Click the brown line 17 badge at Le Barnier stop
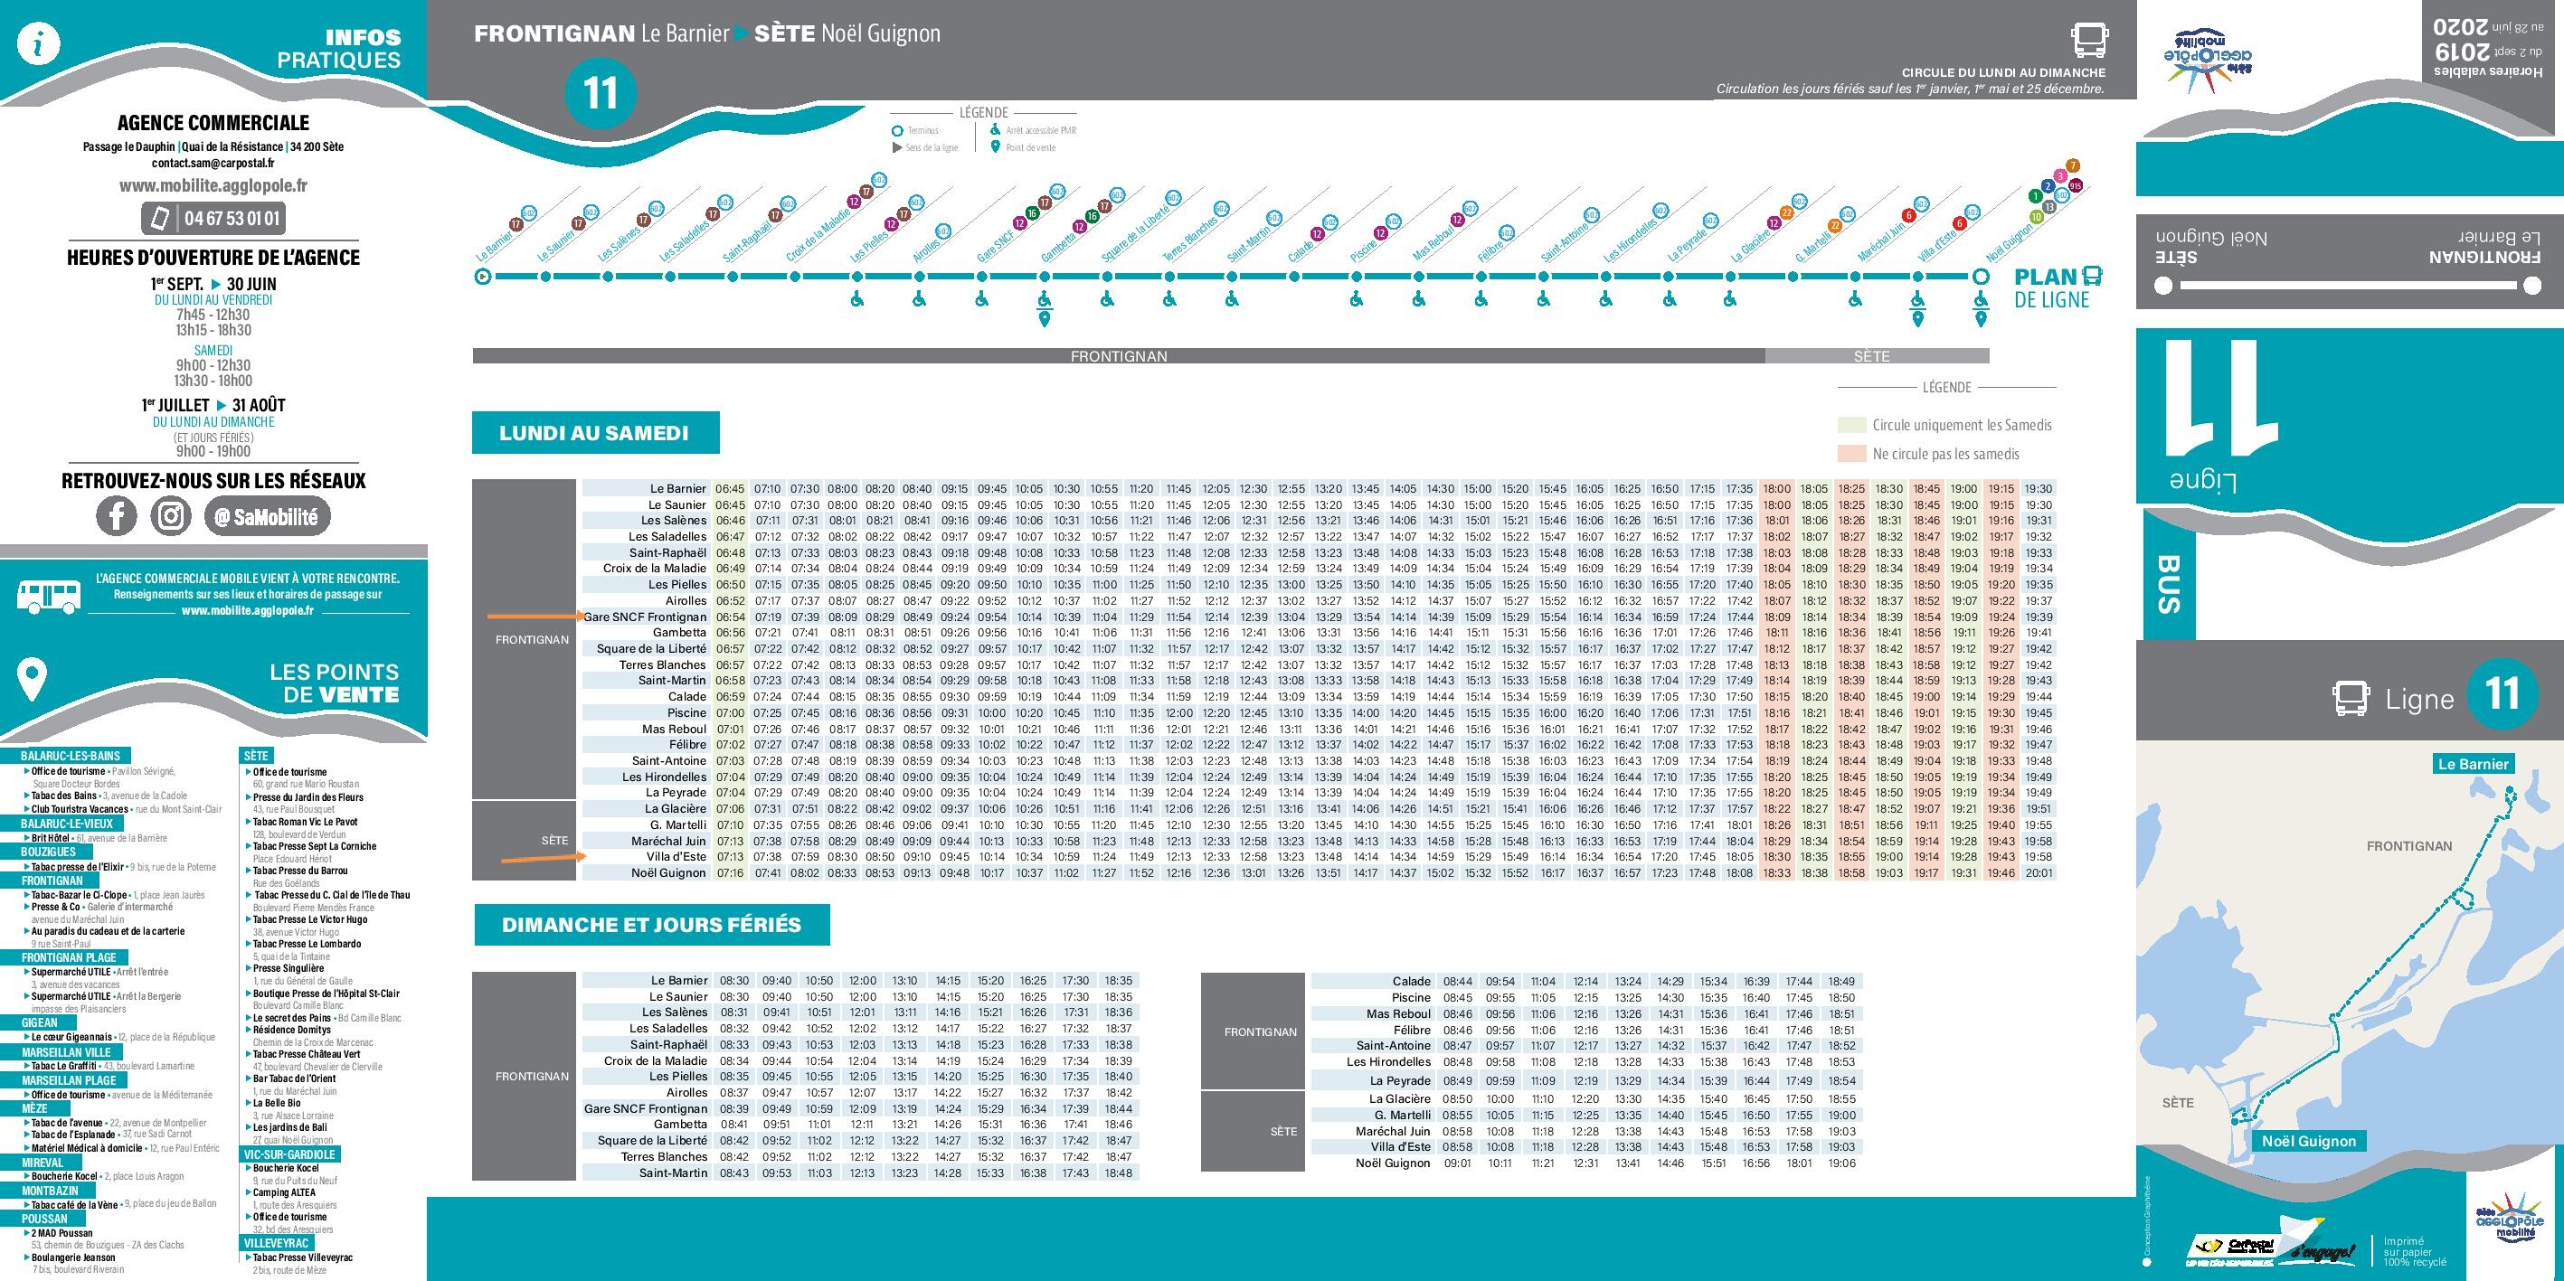The width and height of the screenshot is (2564, 1281). tap(516, 225)
